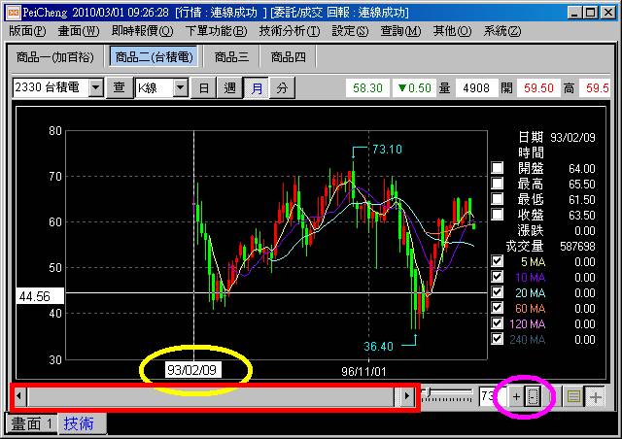Select the 分 minute period button
Image resolution: width=622 pixels, height=439 pixels.
pos(281,88)
